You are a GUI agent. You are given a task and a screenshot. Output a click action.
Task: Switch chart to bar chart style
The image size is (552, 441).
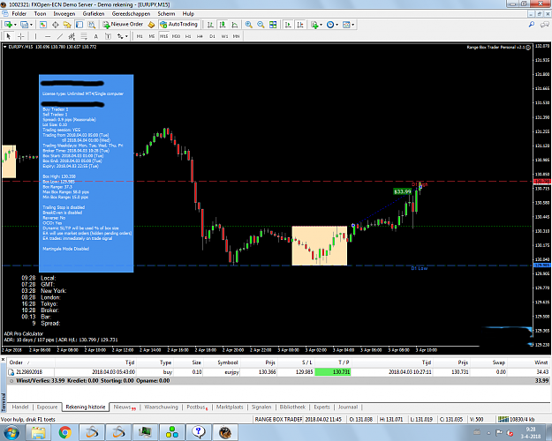coord(210,25)
